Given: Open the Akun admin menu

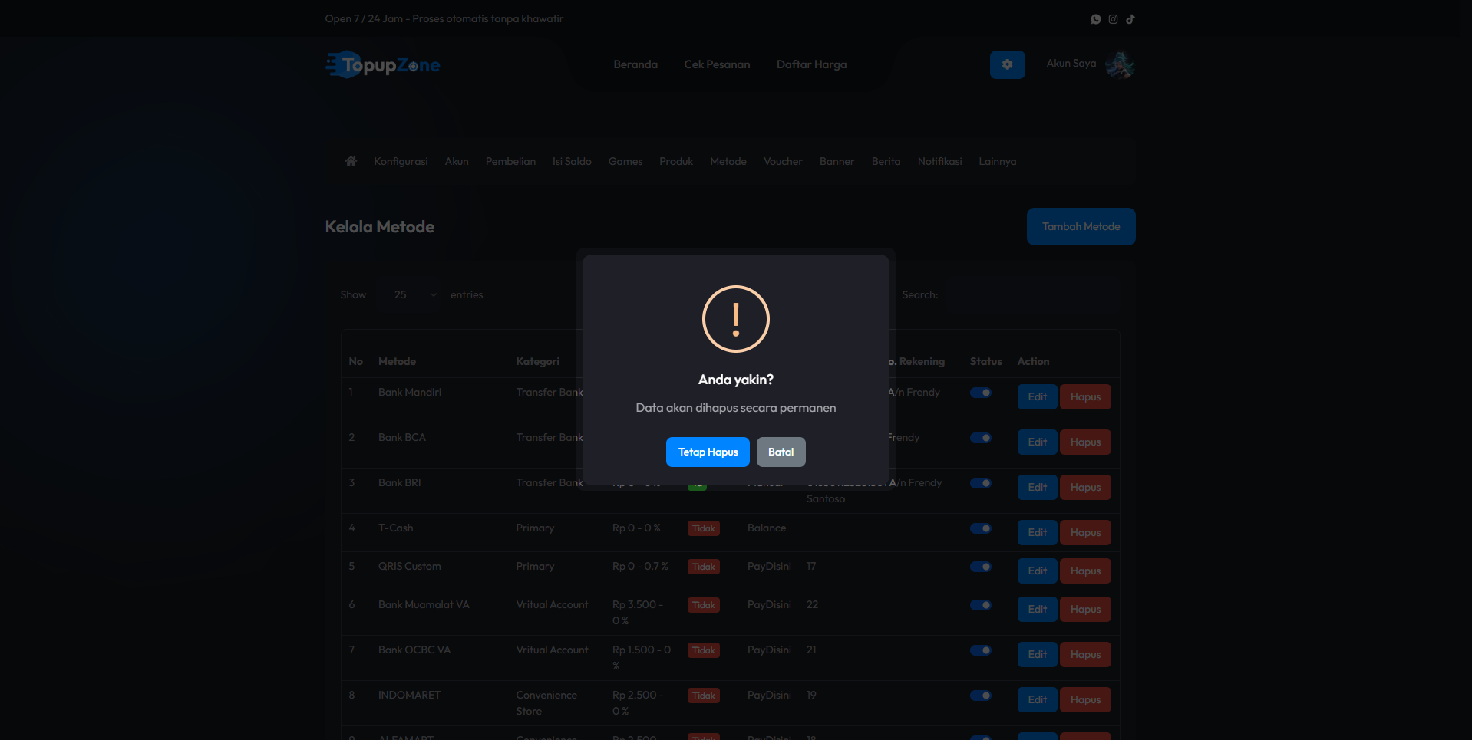Looking at the screenshot, I should coord(457,161).
